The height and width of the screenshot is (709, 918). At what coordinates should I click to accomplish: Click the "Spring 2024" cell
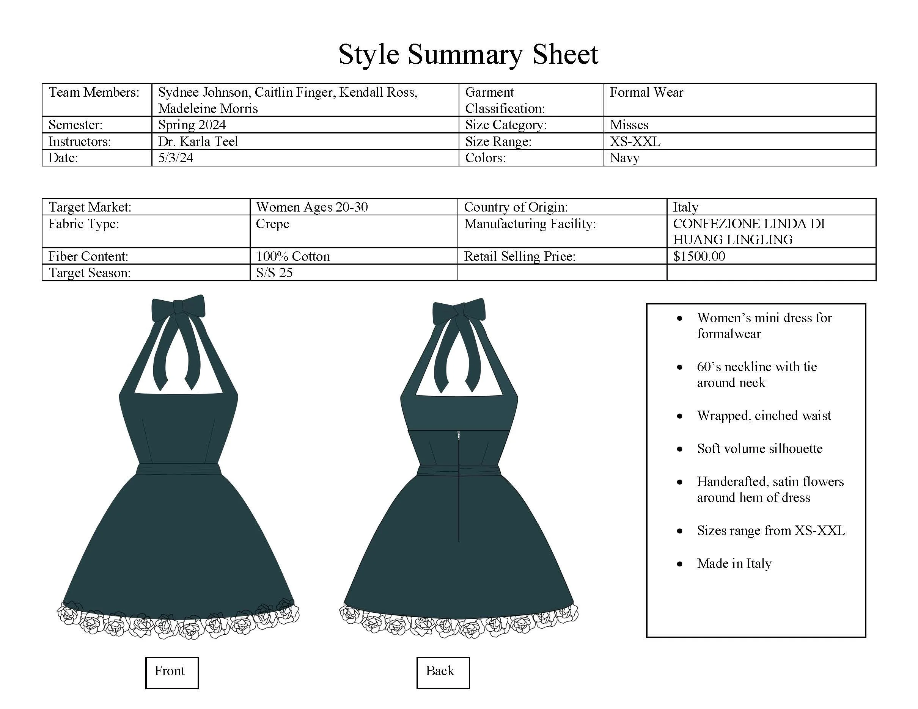pyautogui.click(x=305, y=125)
